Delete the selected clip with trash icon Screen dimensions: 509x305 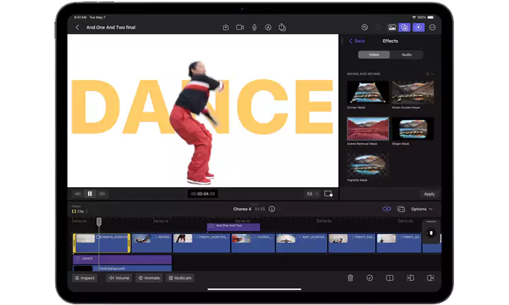(x=350, y=278)
